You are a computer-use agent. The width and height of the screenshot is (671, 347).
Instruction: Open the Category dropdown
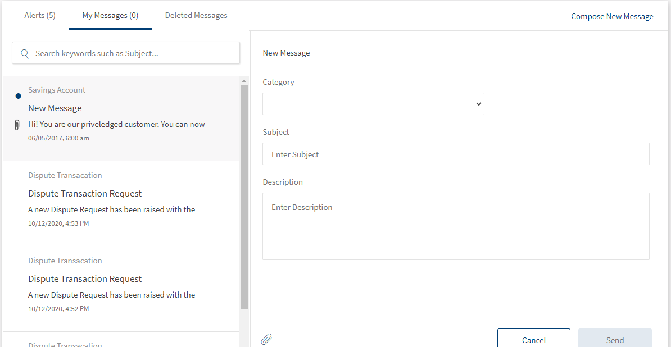click(373, 104)
